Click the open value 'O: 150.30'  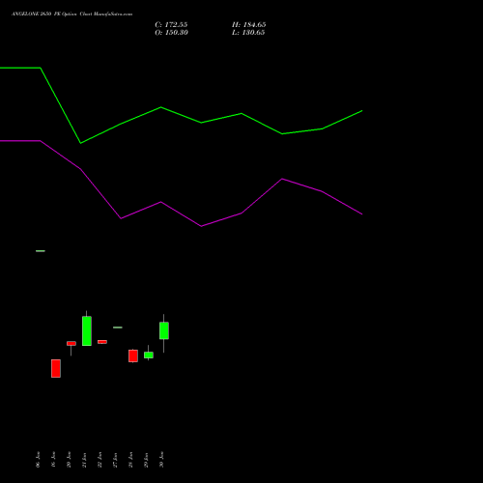tap(171, 33)
